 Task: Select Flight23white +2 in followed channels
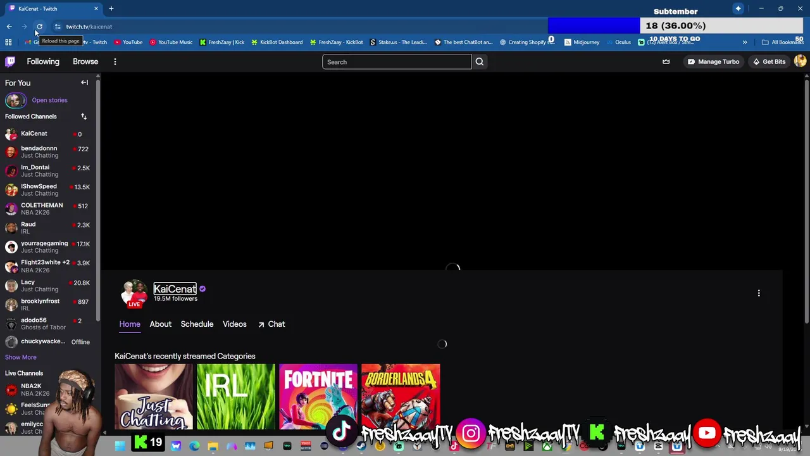(48, 266)
